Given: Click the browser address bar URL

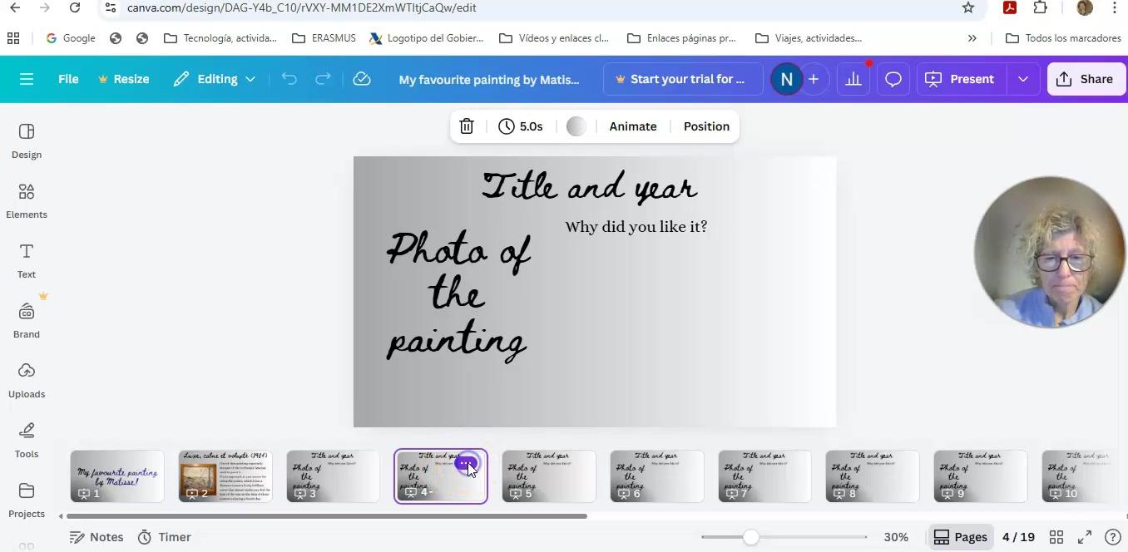Looking at the screenshot, I should 302,7.
